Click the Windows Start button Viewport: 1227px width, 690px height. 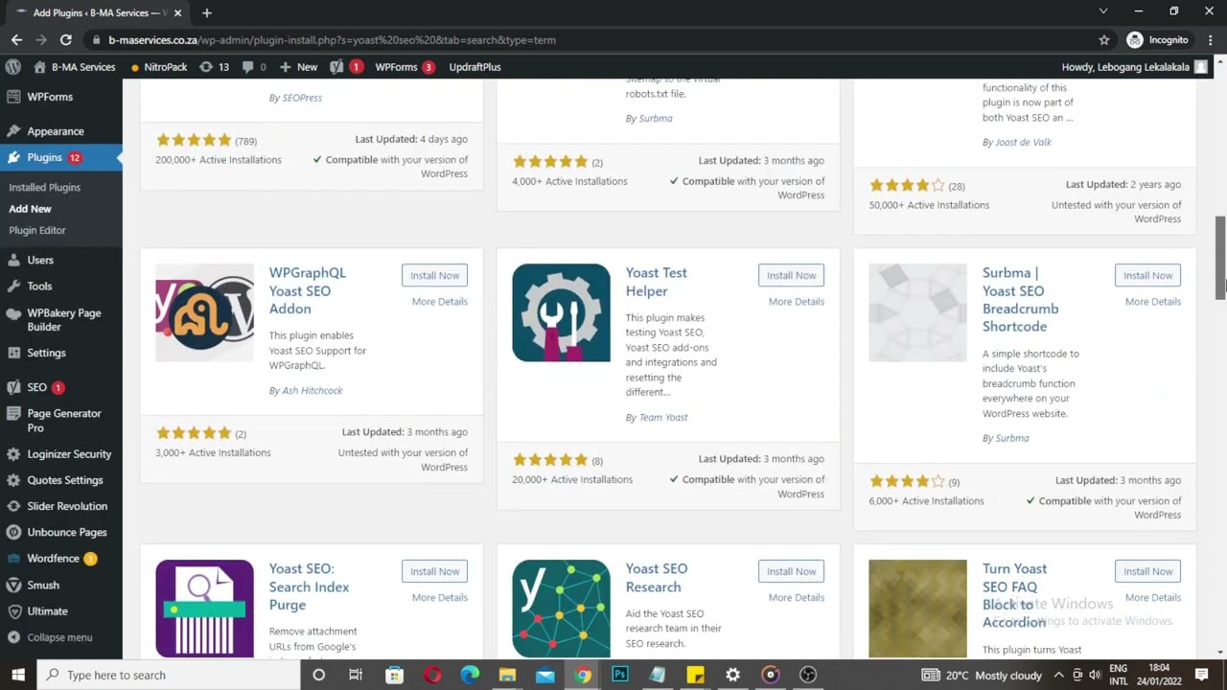click(x=18, y=675)
